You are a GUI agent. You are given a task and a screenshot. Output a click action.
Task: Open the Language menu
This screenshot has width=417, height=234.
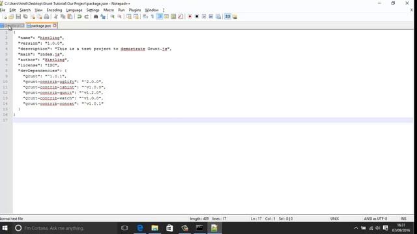(74, 10)
